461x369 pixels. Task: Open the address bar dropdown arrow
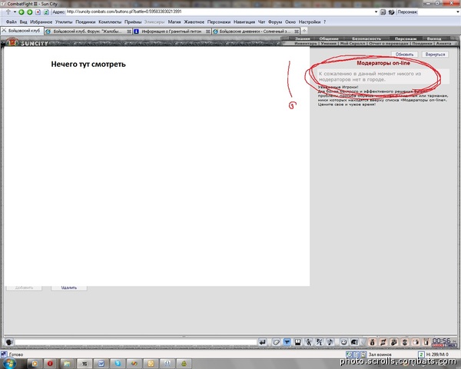click(x=376, y=12)
